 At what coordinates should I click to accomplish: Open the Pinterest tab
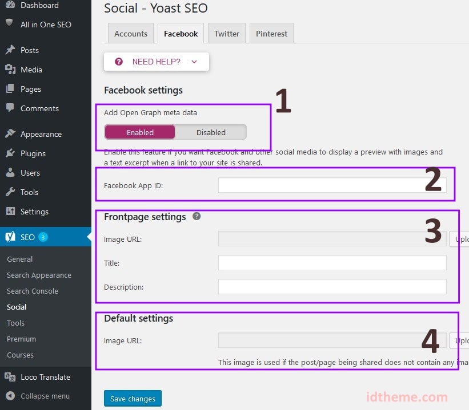point(271,34)
